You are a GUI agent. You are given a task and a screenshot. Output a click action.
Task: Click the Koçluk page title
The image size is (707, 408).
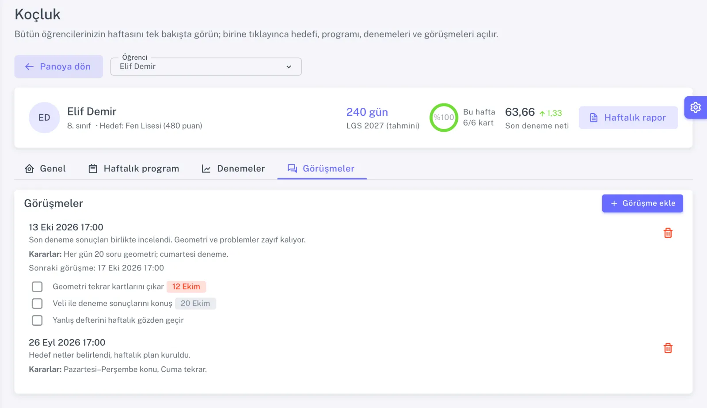coord(38,14)
